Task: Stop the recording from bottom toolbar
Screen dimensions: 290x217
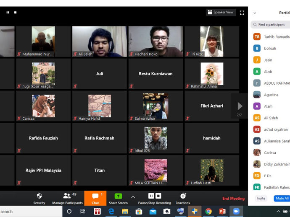Action: point(158,196)
